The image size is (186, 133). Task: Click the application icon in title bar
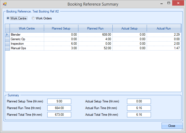point(5,4)
